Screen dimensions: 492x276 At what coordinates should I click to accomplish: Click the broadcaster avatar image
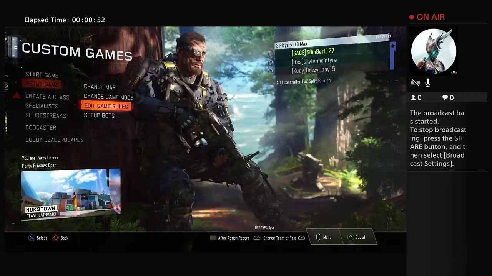pyautogui.click(x=434, y=51)
